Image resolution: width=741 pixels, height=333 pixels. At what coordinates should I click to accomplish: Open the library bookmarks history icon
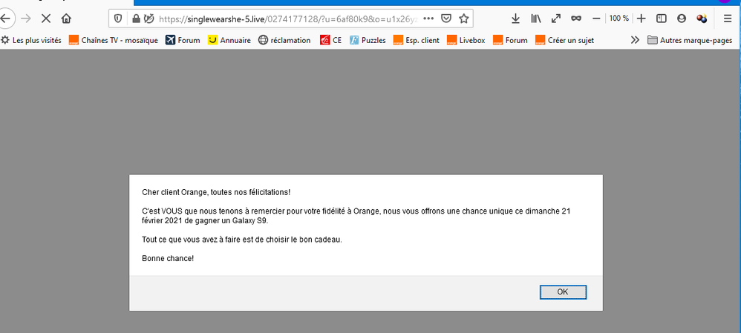(535, 19)
